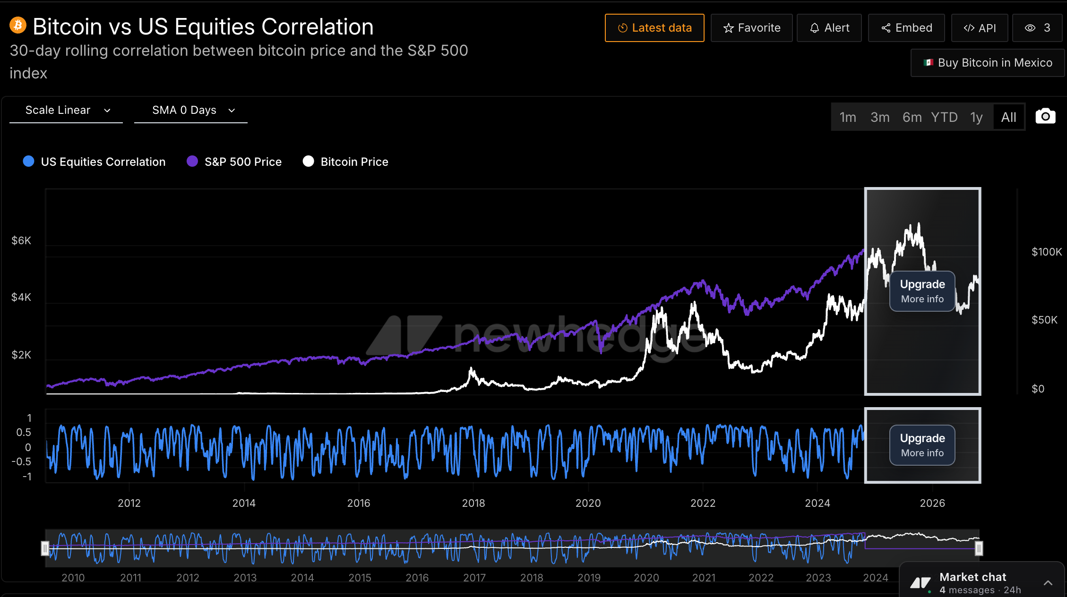Viewport: 1067px width, 597px height.
Task: Click the Market chat logo icon
Action: [x=920, y=583]
